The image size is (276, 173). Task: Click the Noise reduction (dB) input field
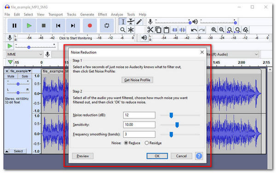tap(139, 115)
